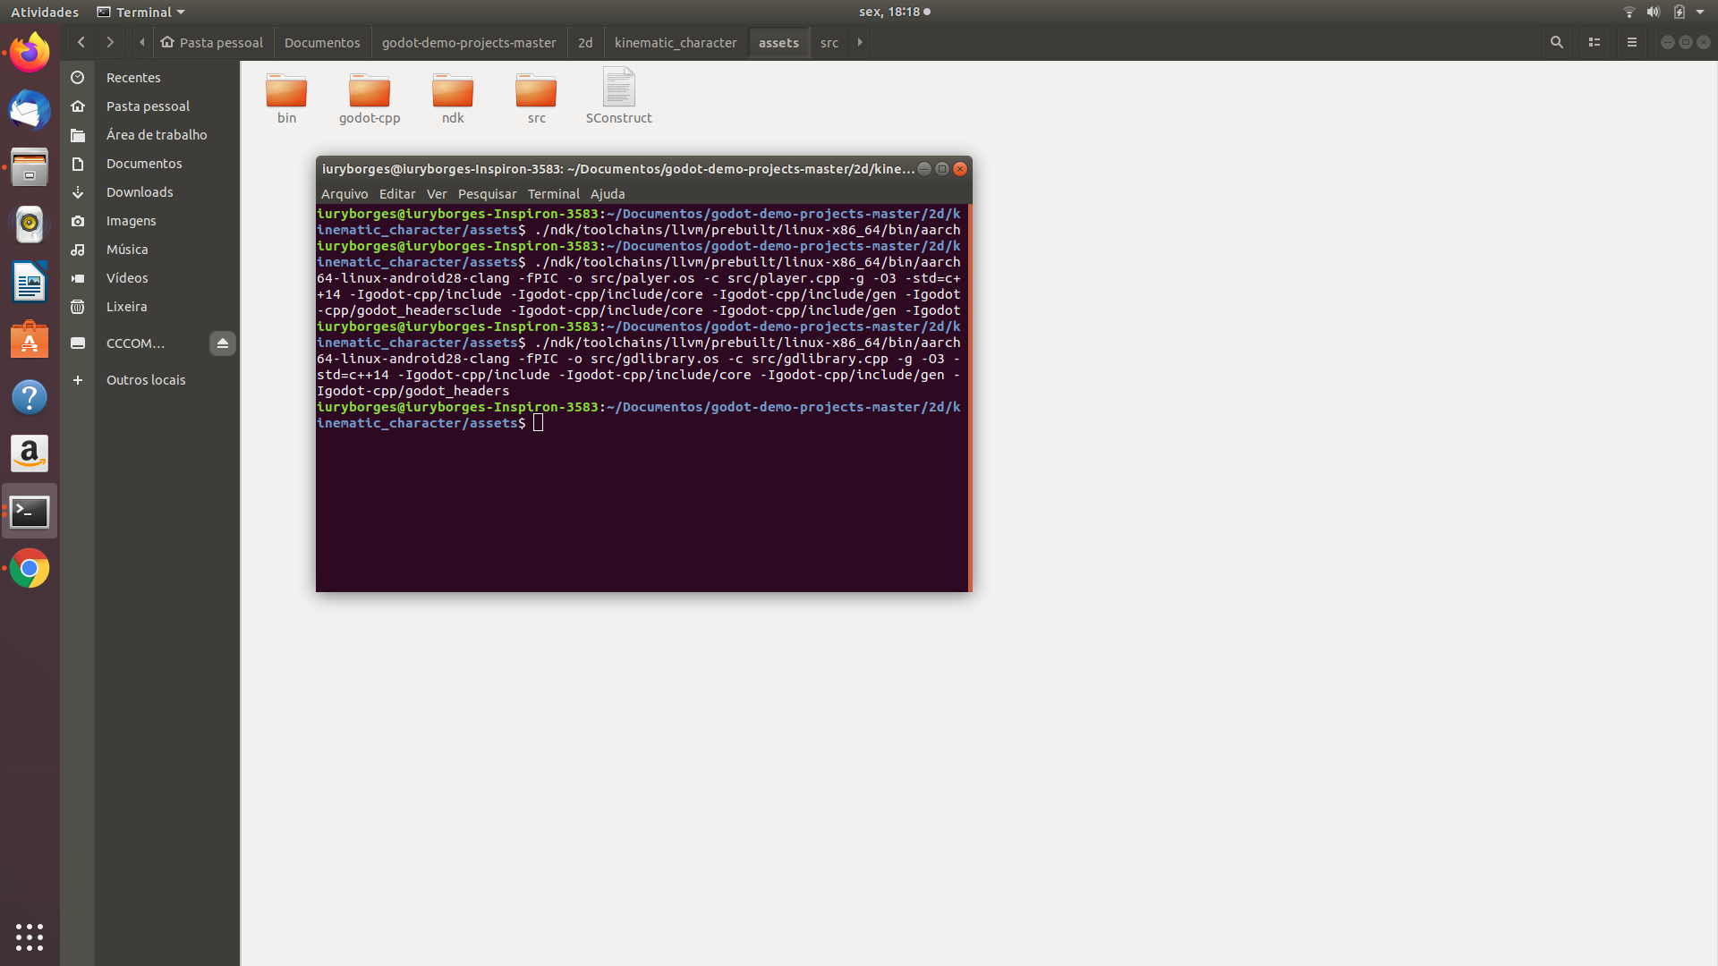Select the ndk folder
The image size is (1718, 966).
[x=453, y=98]
